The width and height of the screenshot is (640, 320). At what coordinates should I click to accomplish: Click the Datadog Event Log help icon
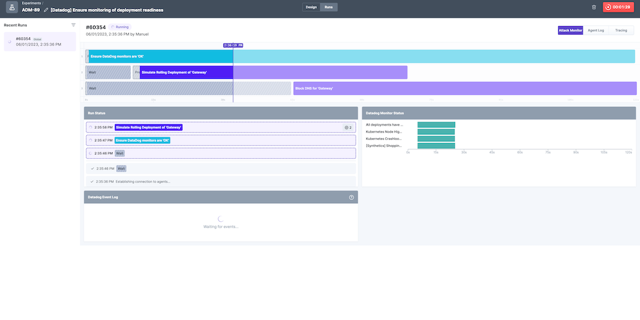[351, 197]
